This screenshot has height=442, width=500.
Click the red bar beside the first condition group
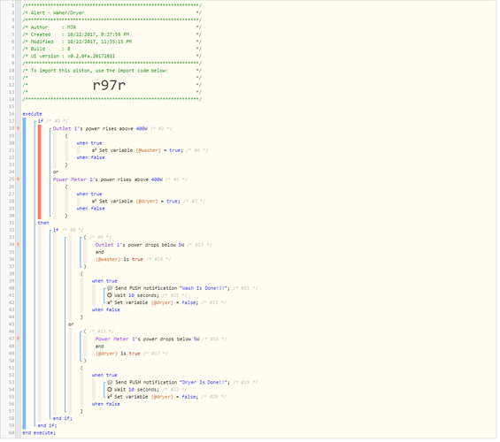40,173
